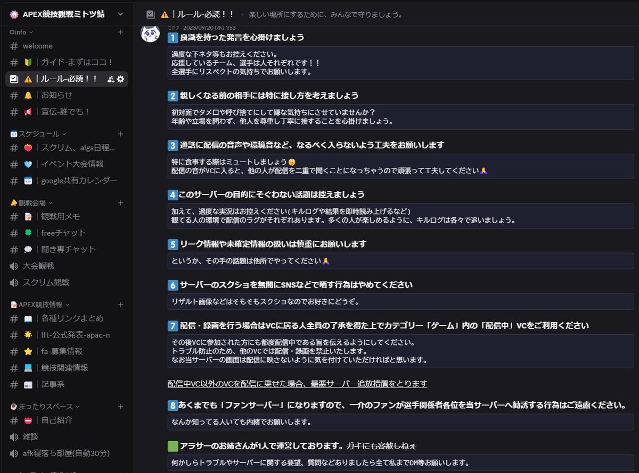Click the plus icon beside info category
The width and height of the screenshot is (639, 473).
pyautogui.click(x=120, y=32)
